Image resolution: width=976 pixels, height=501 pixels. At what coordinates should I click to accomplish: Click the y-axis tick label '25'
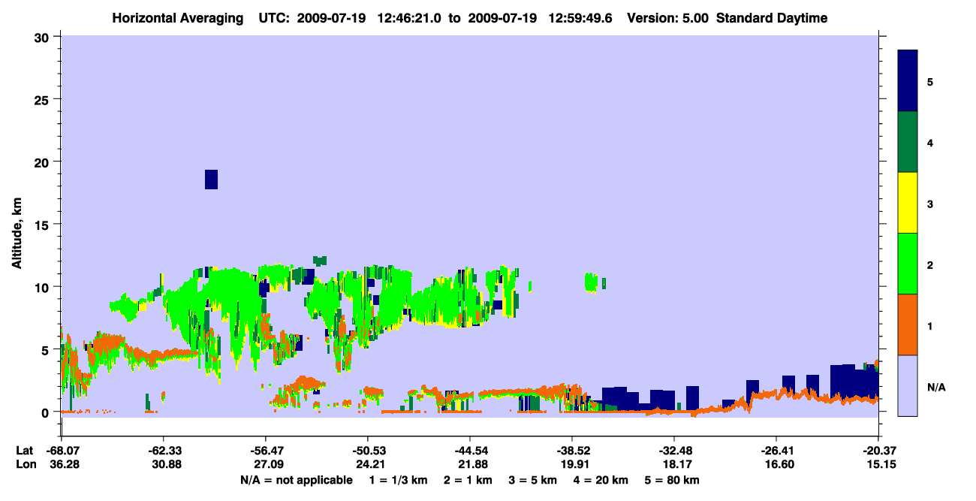click(x=44, y=99)
